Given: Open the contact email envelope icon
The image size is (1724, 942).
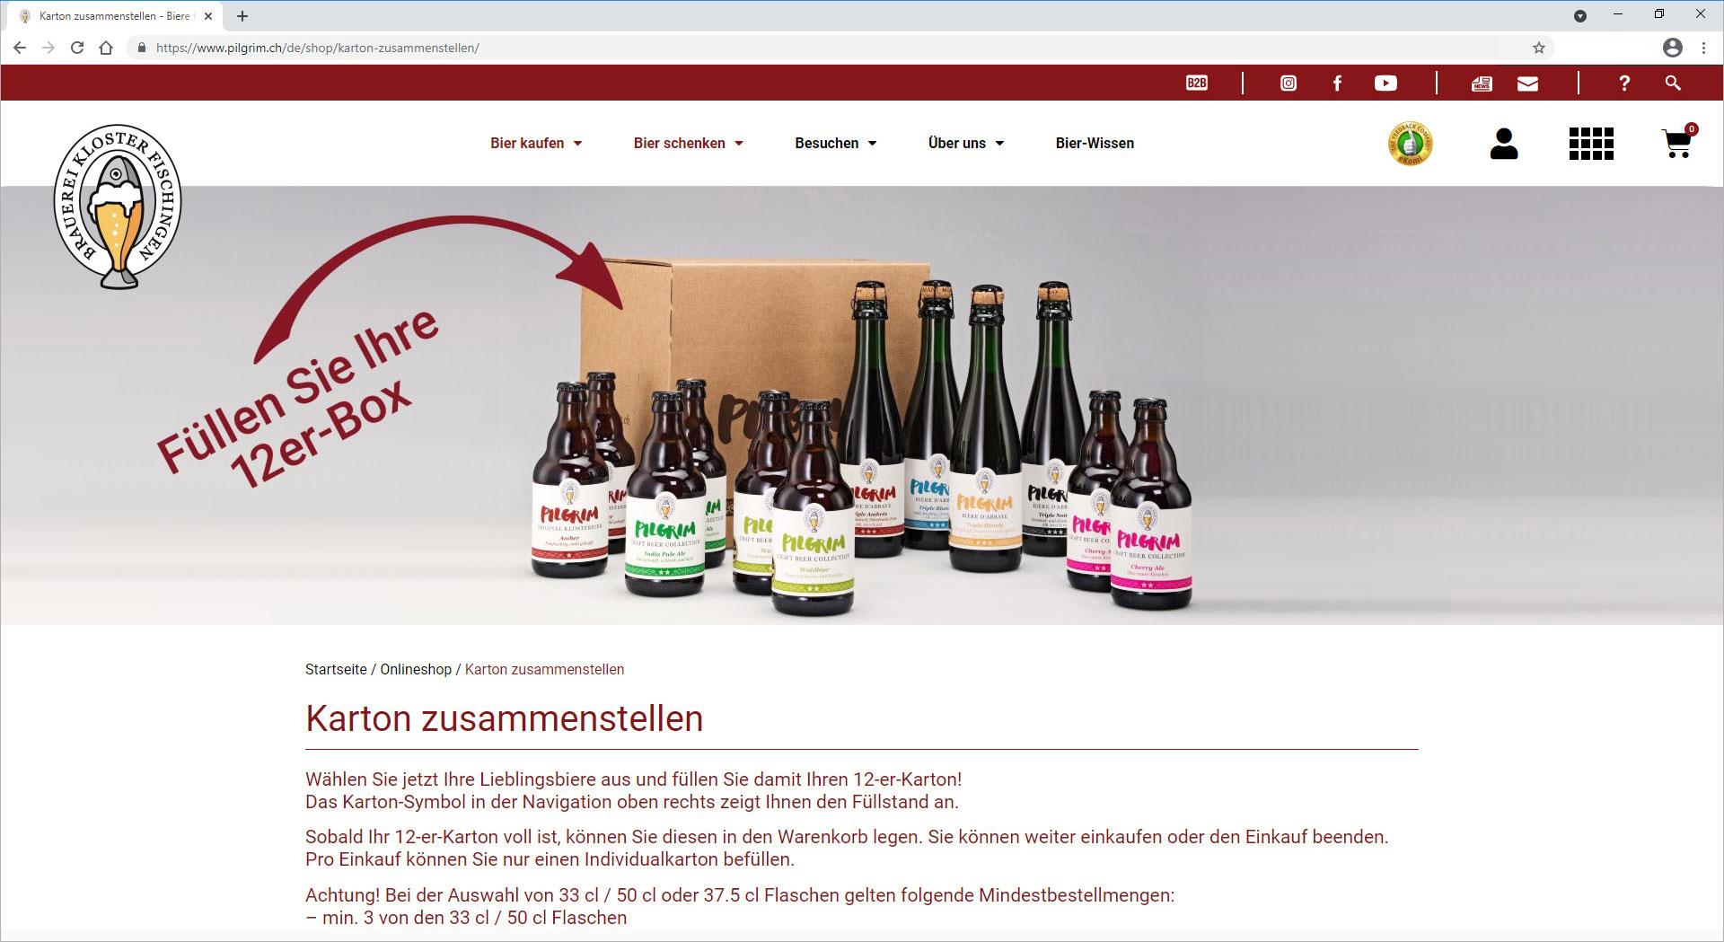Looking at the screenshot, I should point(1527,83).
